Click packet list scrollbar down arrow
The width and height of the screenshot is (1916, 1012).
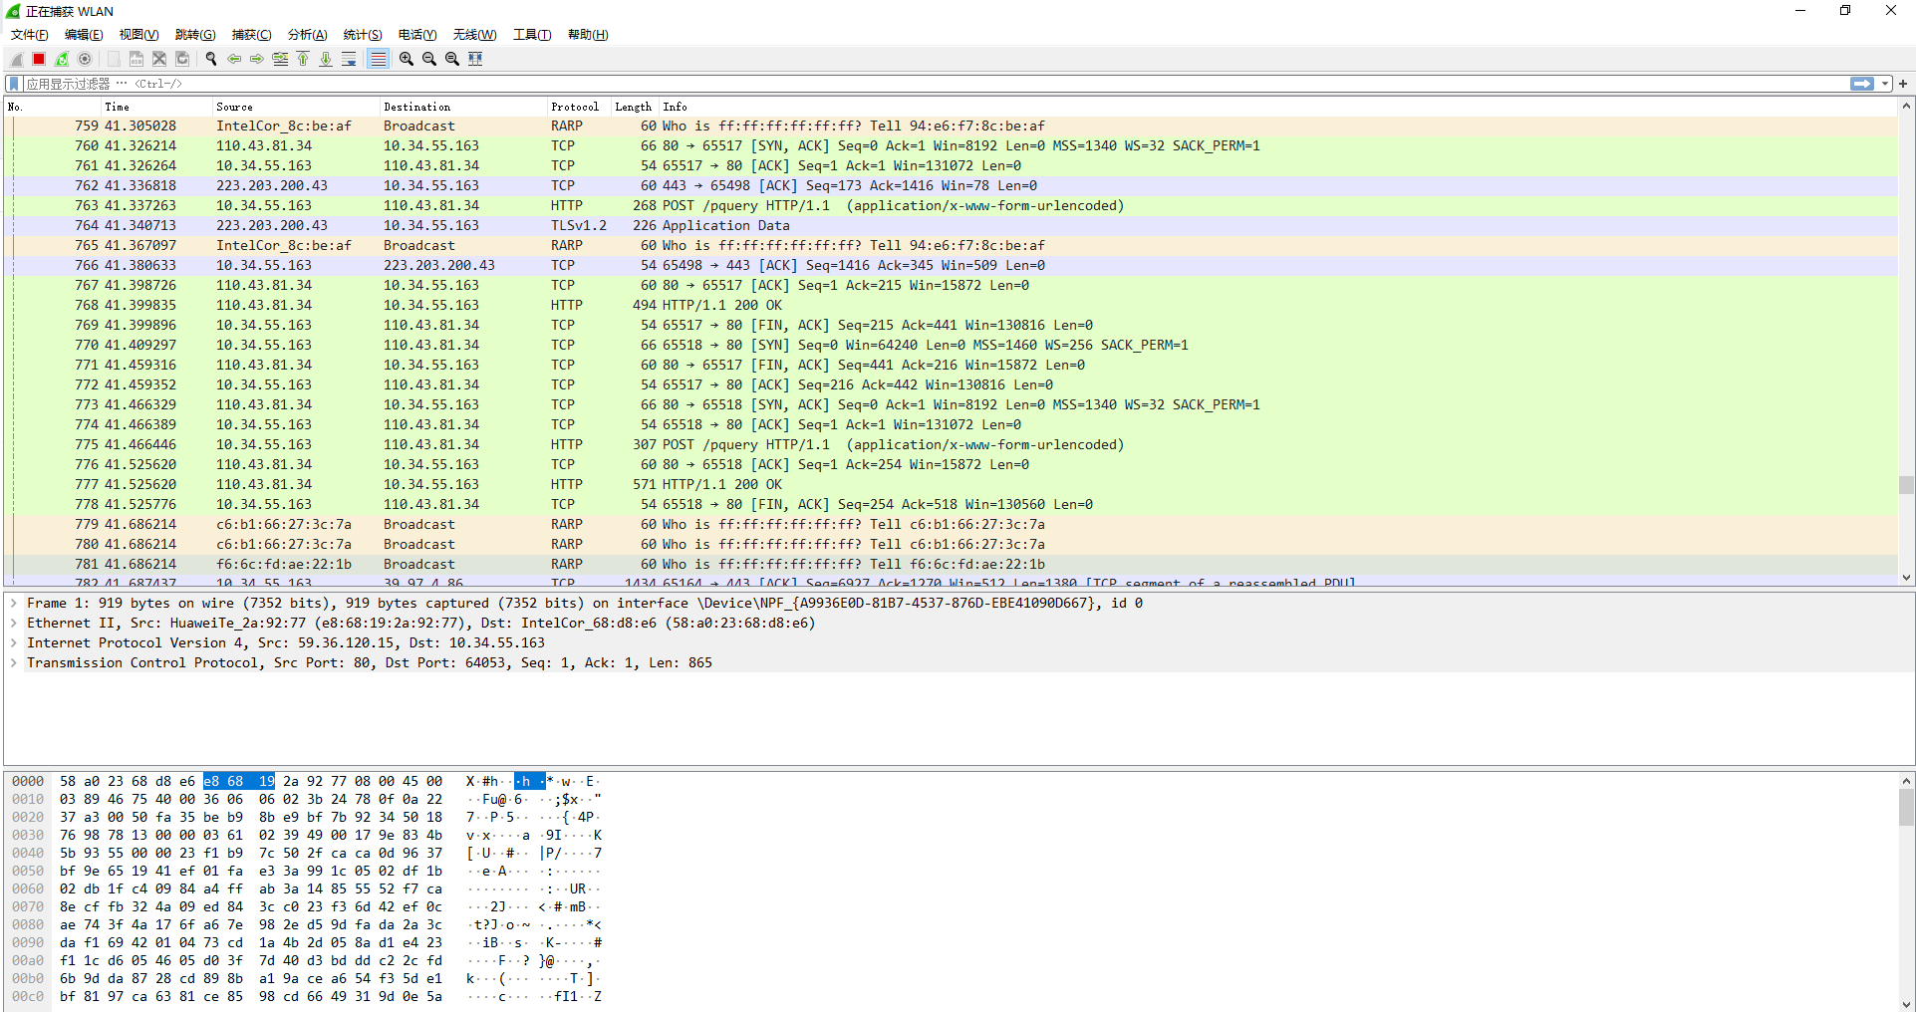point(1906,578)
